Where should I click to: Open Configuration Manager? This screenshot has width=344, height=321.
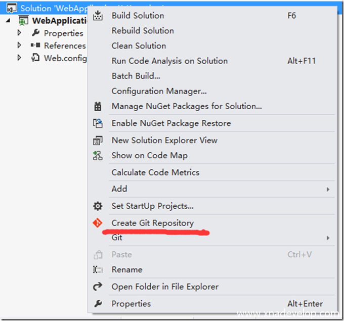[x=159, y=91]
